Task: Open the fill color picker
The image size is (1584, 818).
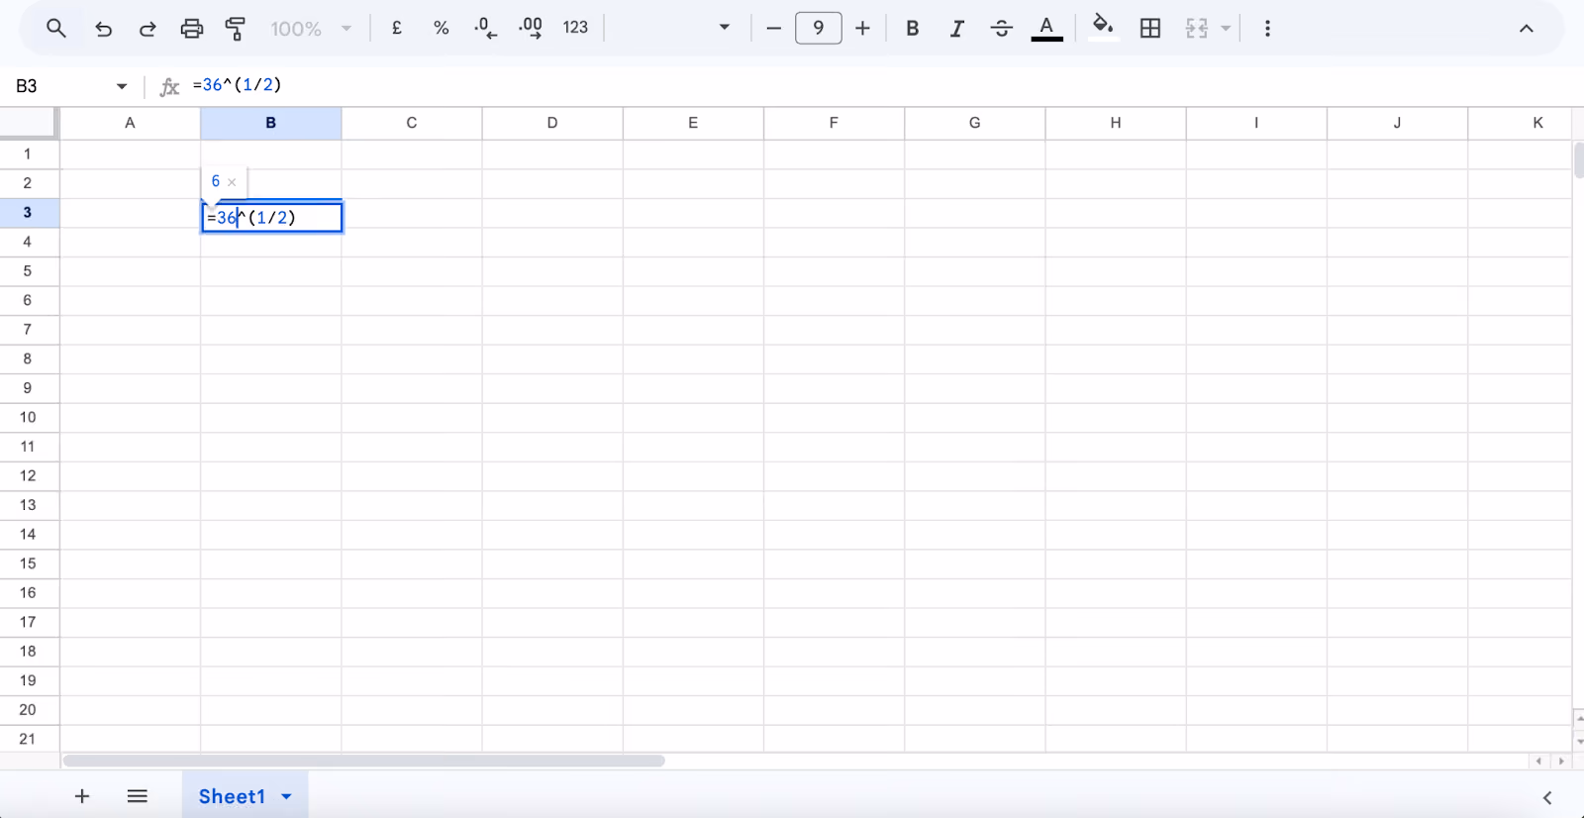Action: 1103,28
